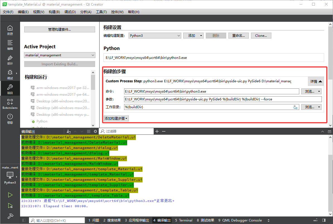
Task: Switch to the 8 测试结果 tab
Action: [x=205, y=220]
